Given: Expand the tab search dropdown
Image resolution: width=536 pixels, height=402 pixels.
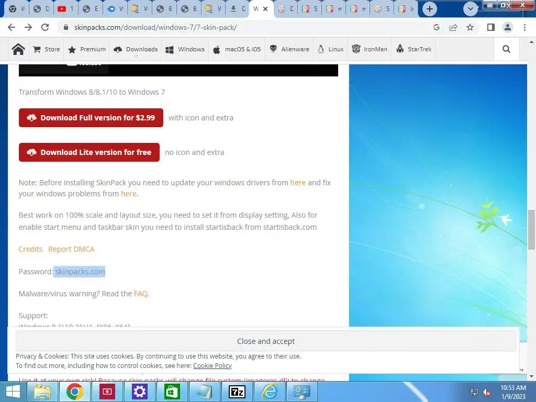Looking at the screenshot, I should [471, 9].
